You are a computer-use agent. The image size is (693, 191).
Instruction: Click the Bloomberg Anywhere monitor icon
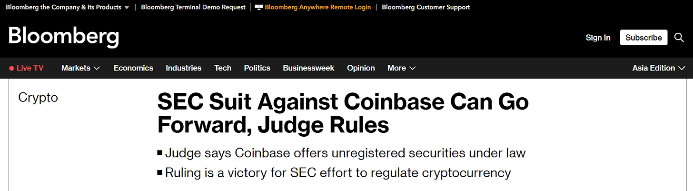coord(259,7)
